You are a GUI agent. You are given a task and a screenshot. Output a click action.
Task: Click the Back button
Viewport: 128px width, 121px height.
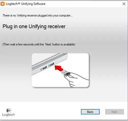click(x=90, y=112)
